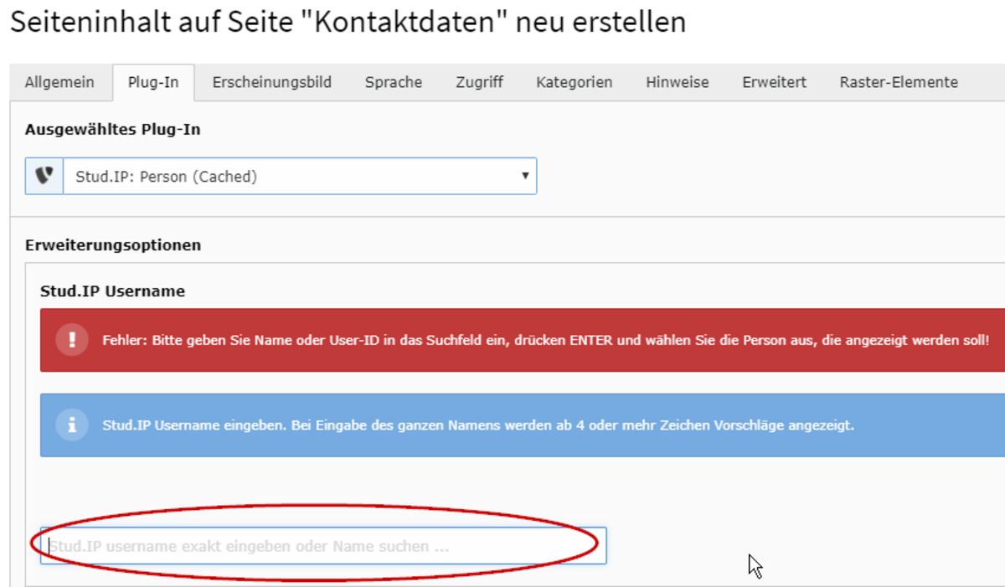The width and height of the screenshot is (1005, 587).
Task: Click the Ausgewähltes Plug-In label
Action: pos(112,130)
